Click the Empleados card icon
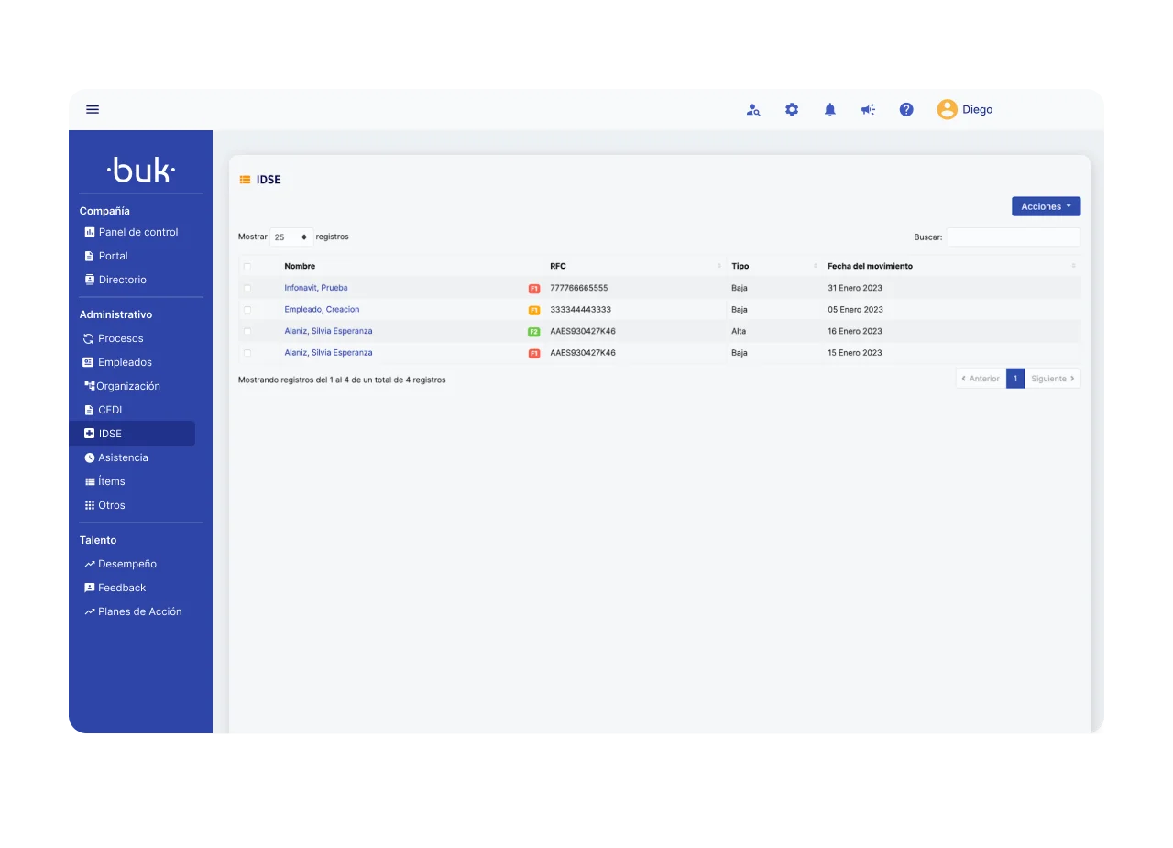The width and height of the screenshot is (1173, 848). tap(89, 362)
